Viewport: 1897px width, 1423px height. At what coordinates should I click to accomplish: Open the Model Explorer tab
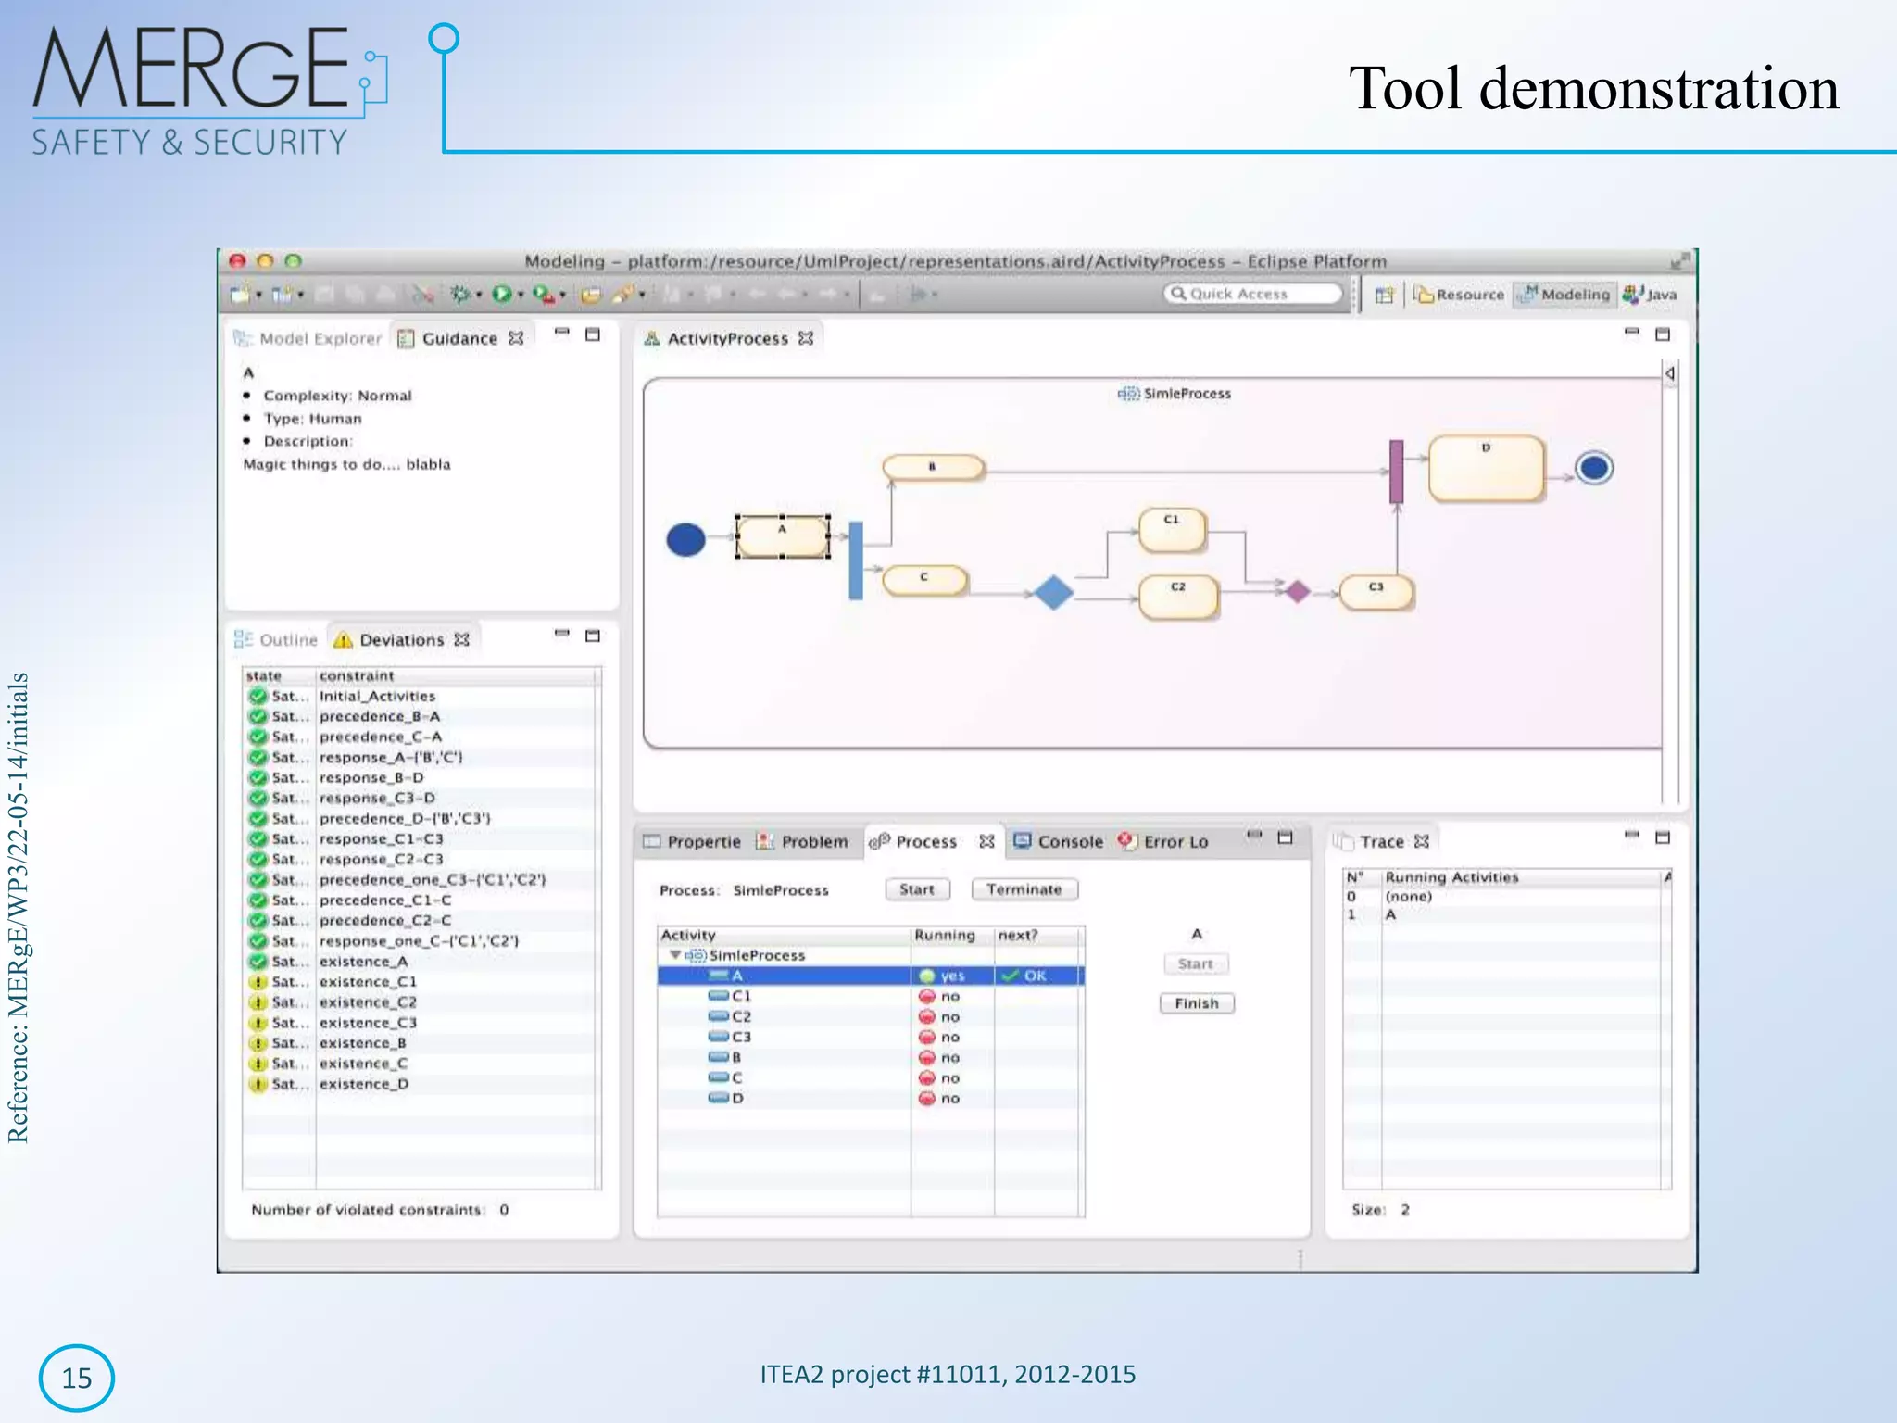308,339
